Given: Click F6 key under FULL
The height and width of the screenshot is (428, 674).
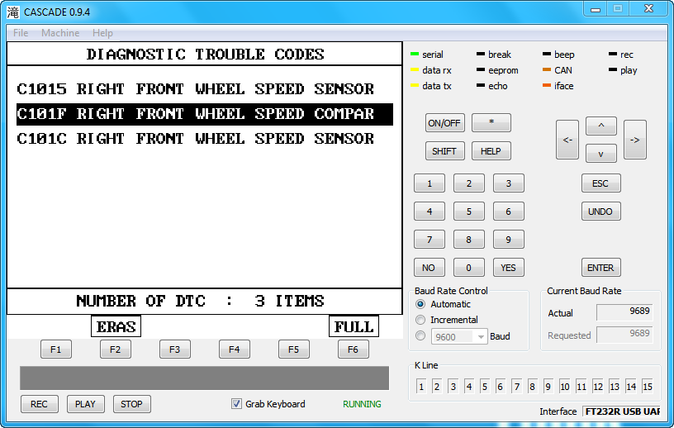Looking at the screenshot, I should (353, 350).
